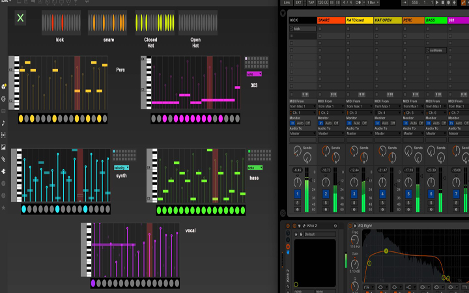469x293 pixels.
Task: Open the images icon in Max sidebar
Action: 4,147
